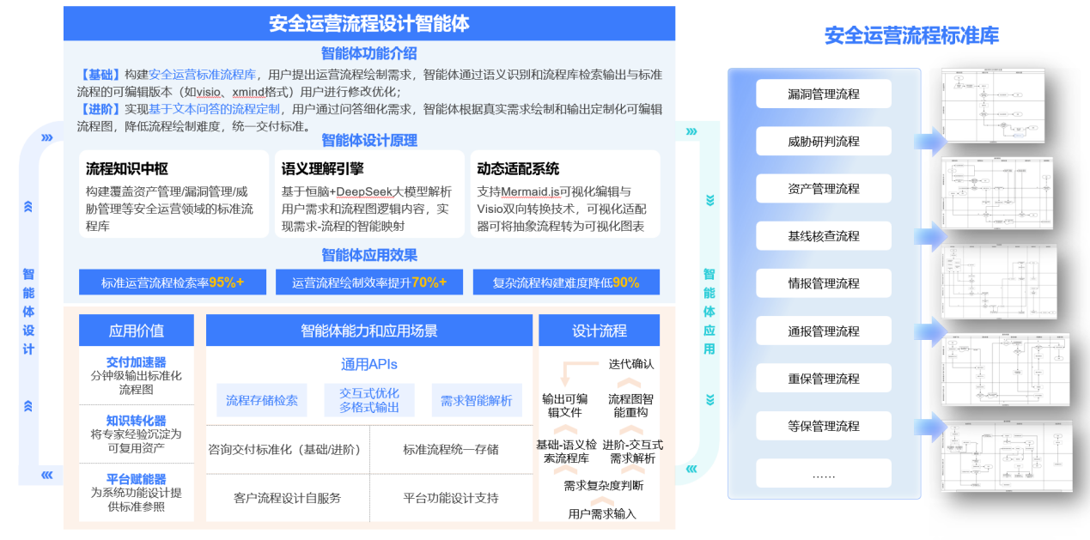Select 资产管理流程 in the standard library
Image resolution: width=1090 pixels, height=540 pixels.
[x=823, y=189]
